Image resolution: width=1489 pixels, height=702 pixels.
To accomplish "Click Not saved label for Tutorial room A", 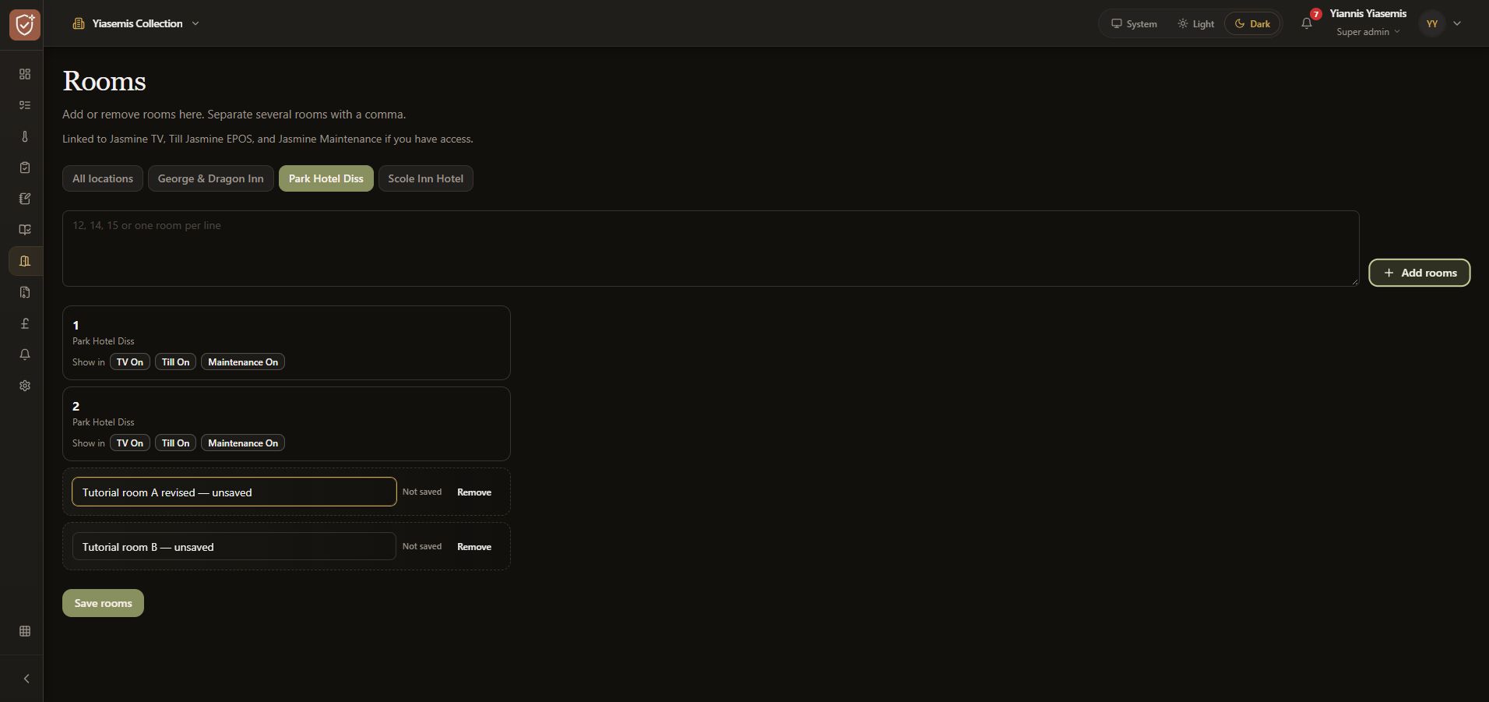I will click(x=422, y=492).
